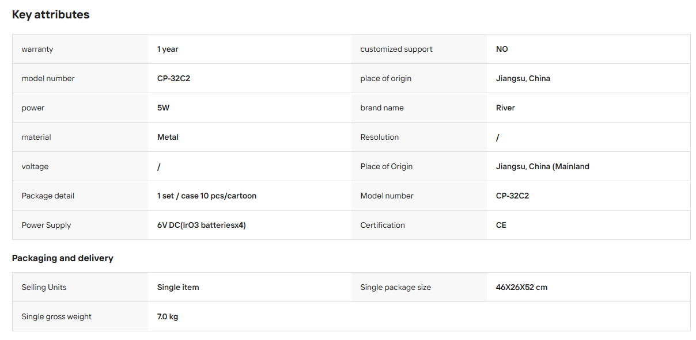Image resolution: width=696 pixels, height=340 pixels.
Task: Click the Single gross weight label
Action: pos(56,316)
